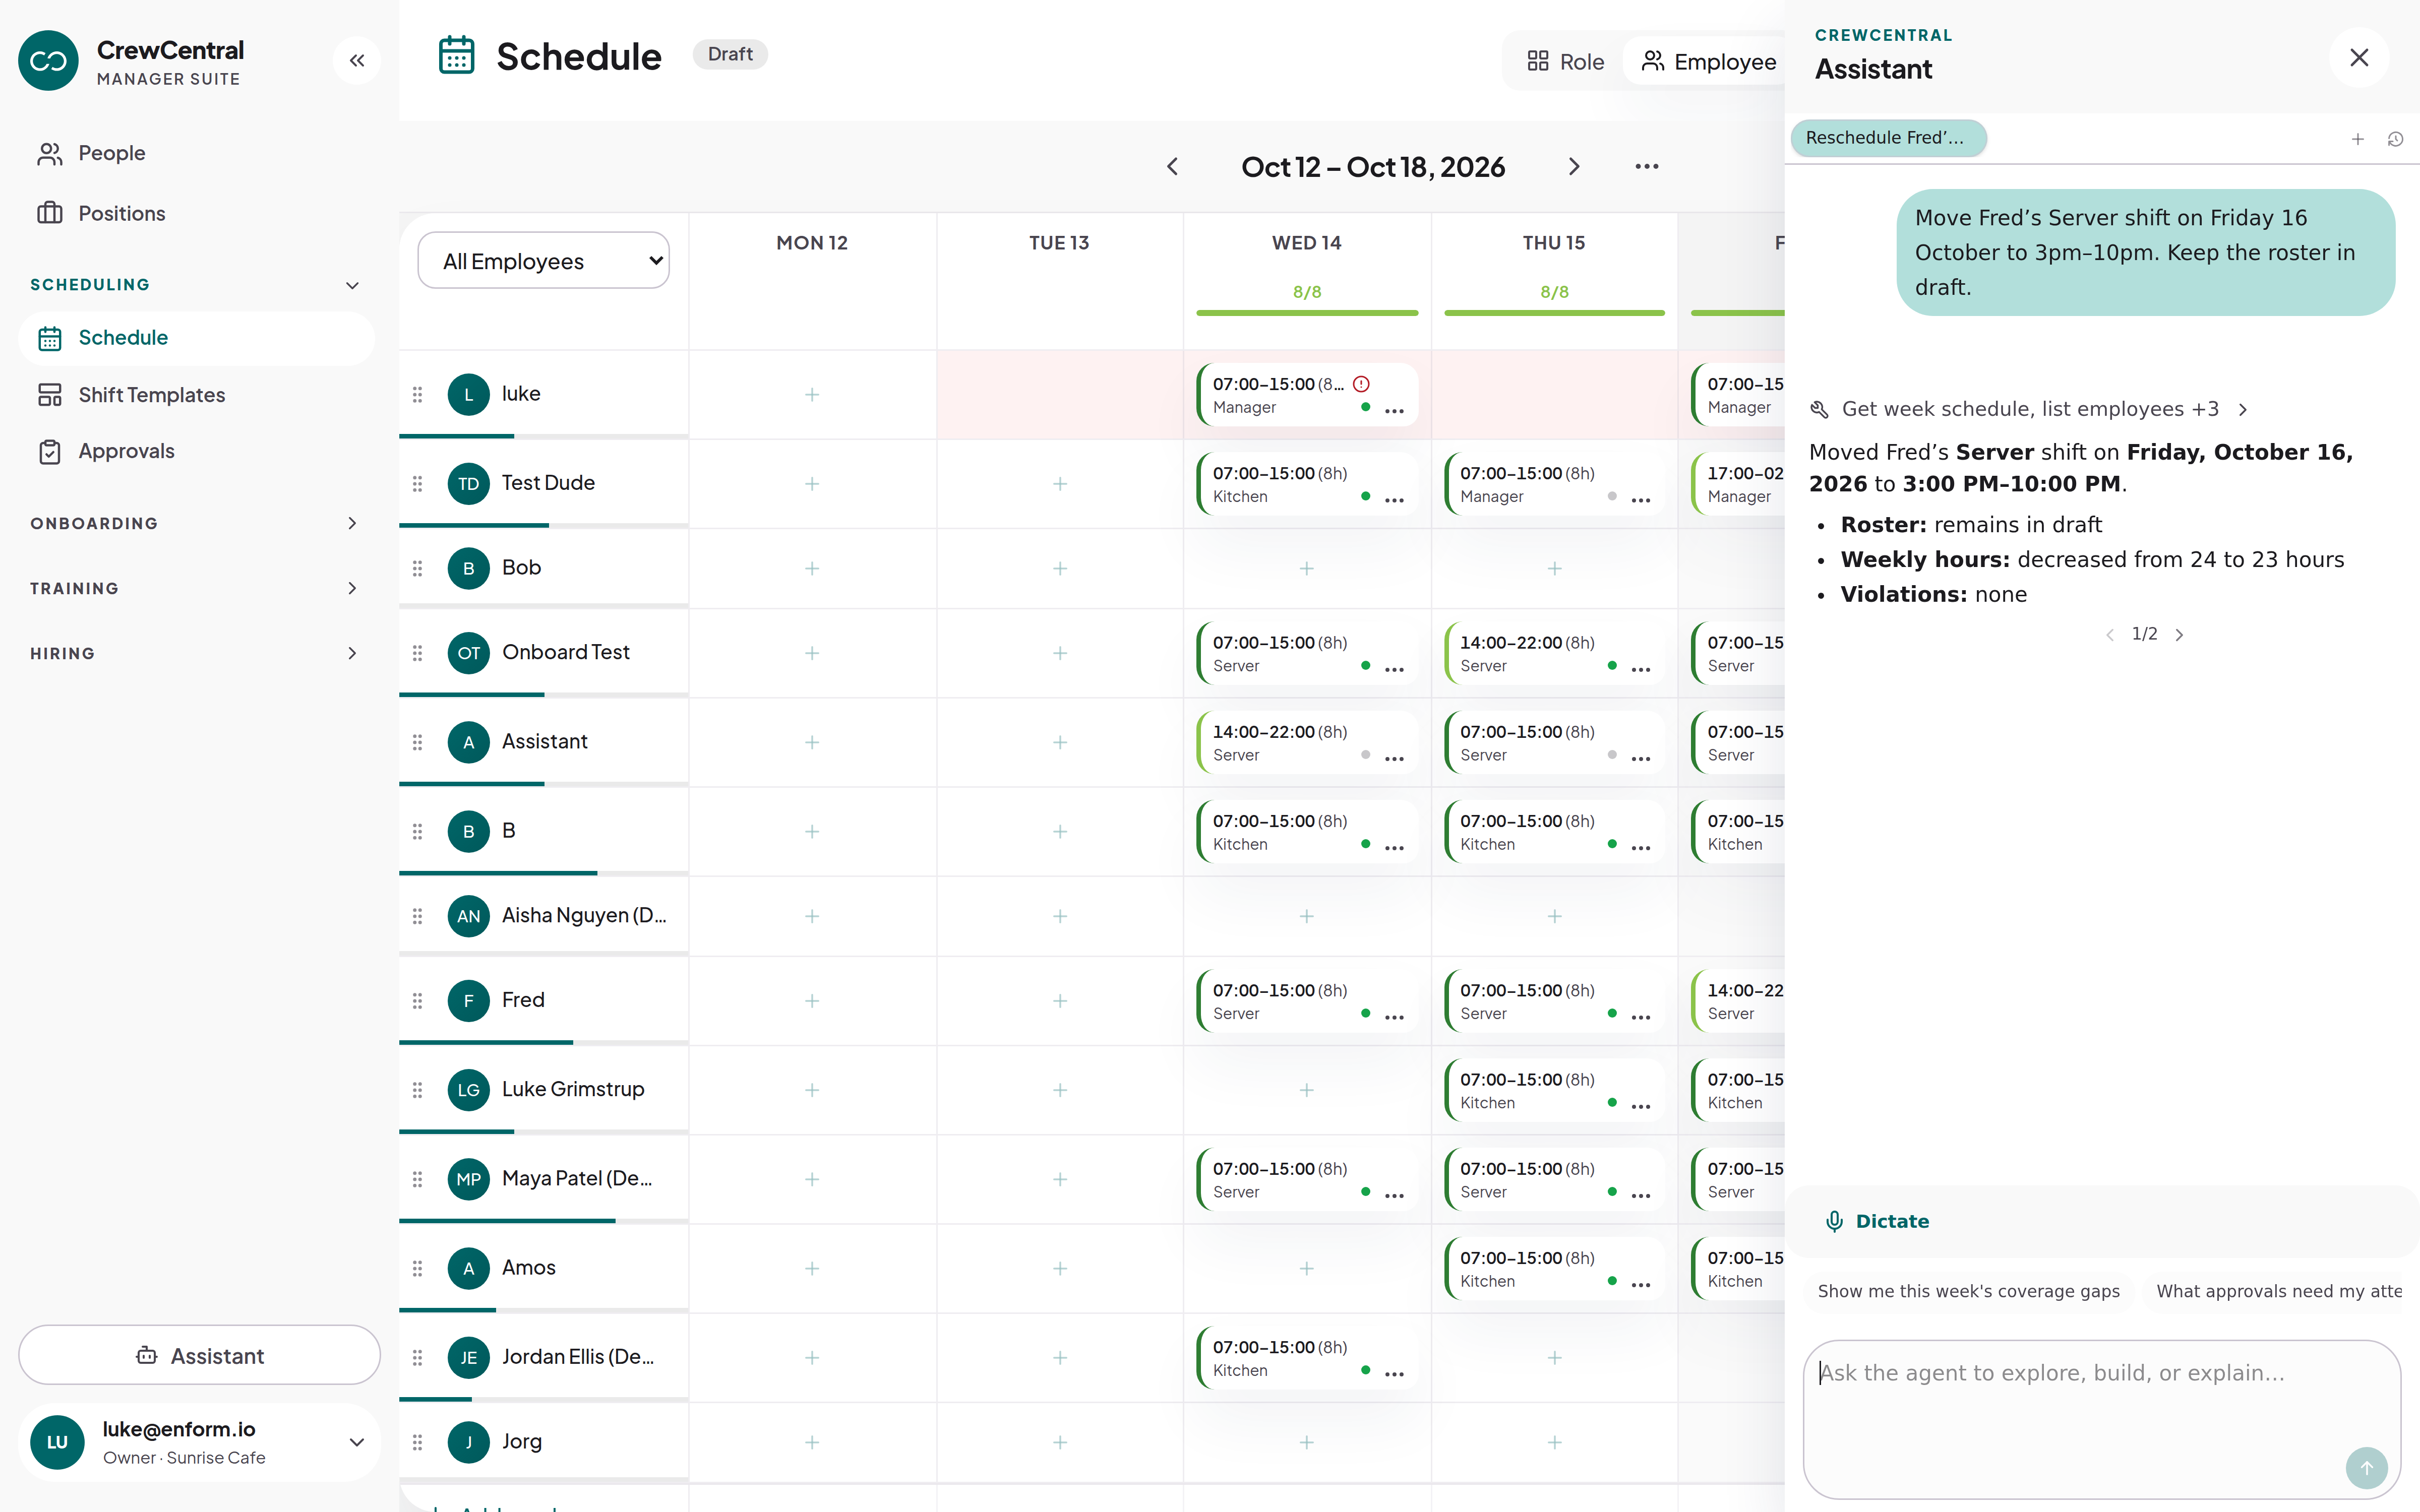Go to the previous week

pos(1173,167)
